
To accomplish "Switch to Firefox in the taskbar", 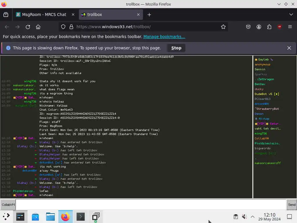I will tap(66, 217).
